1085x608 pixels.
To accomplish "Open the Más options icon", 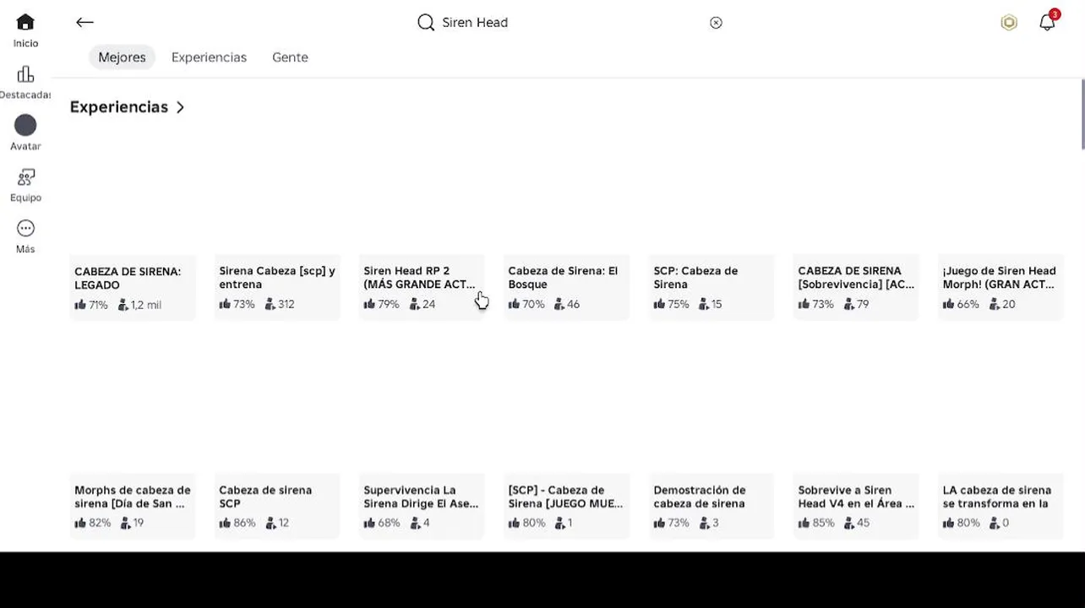I will (25, 229).
